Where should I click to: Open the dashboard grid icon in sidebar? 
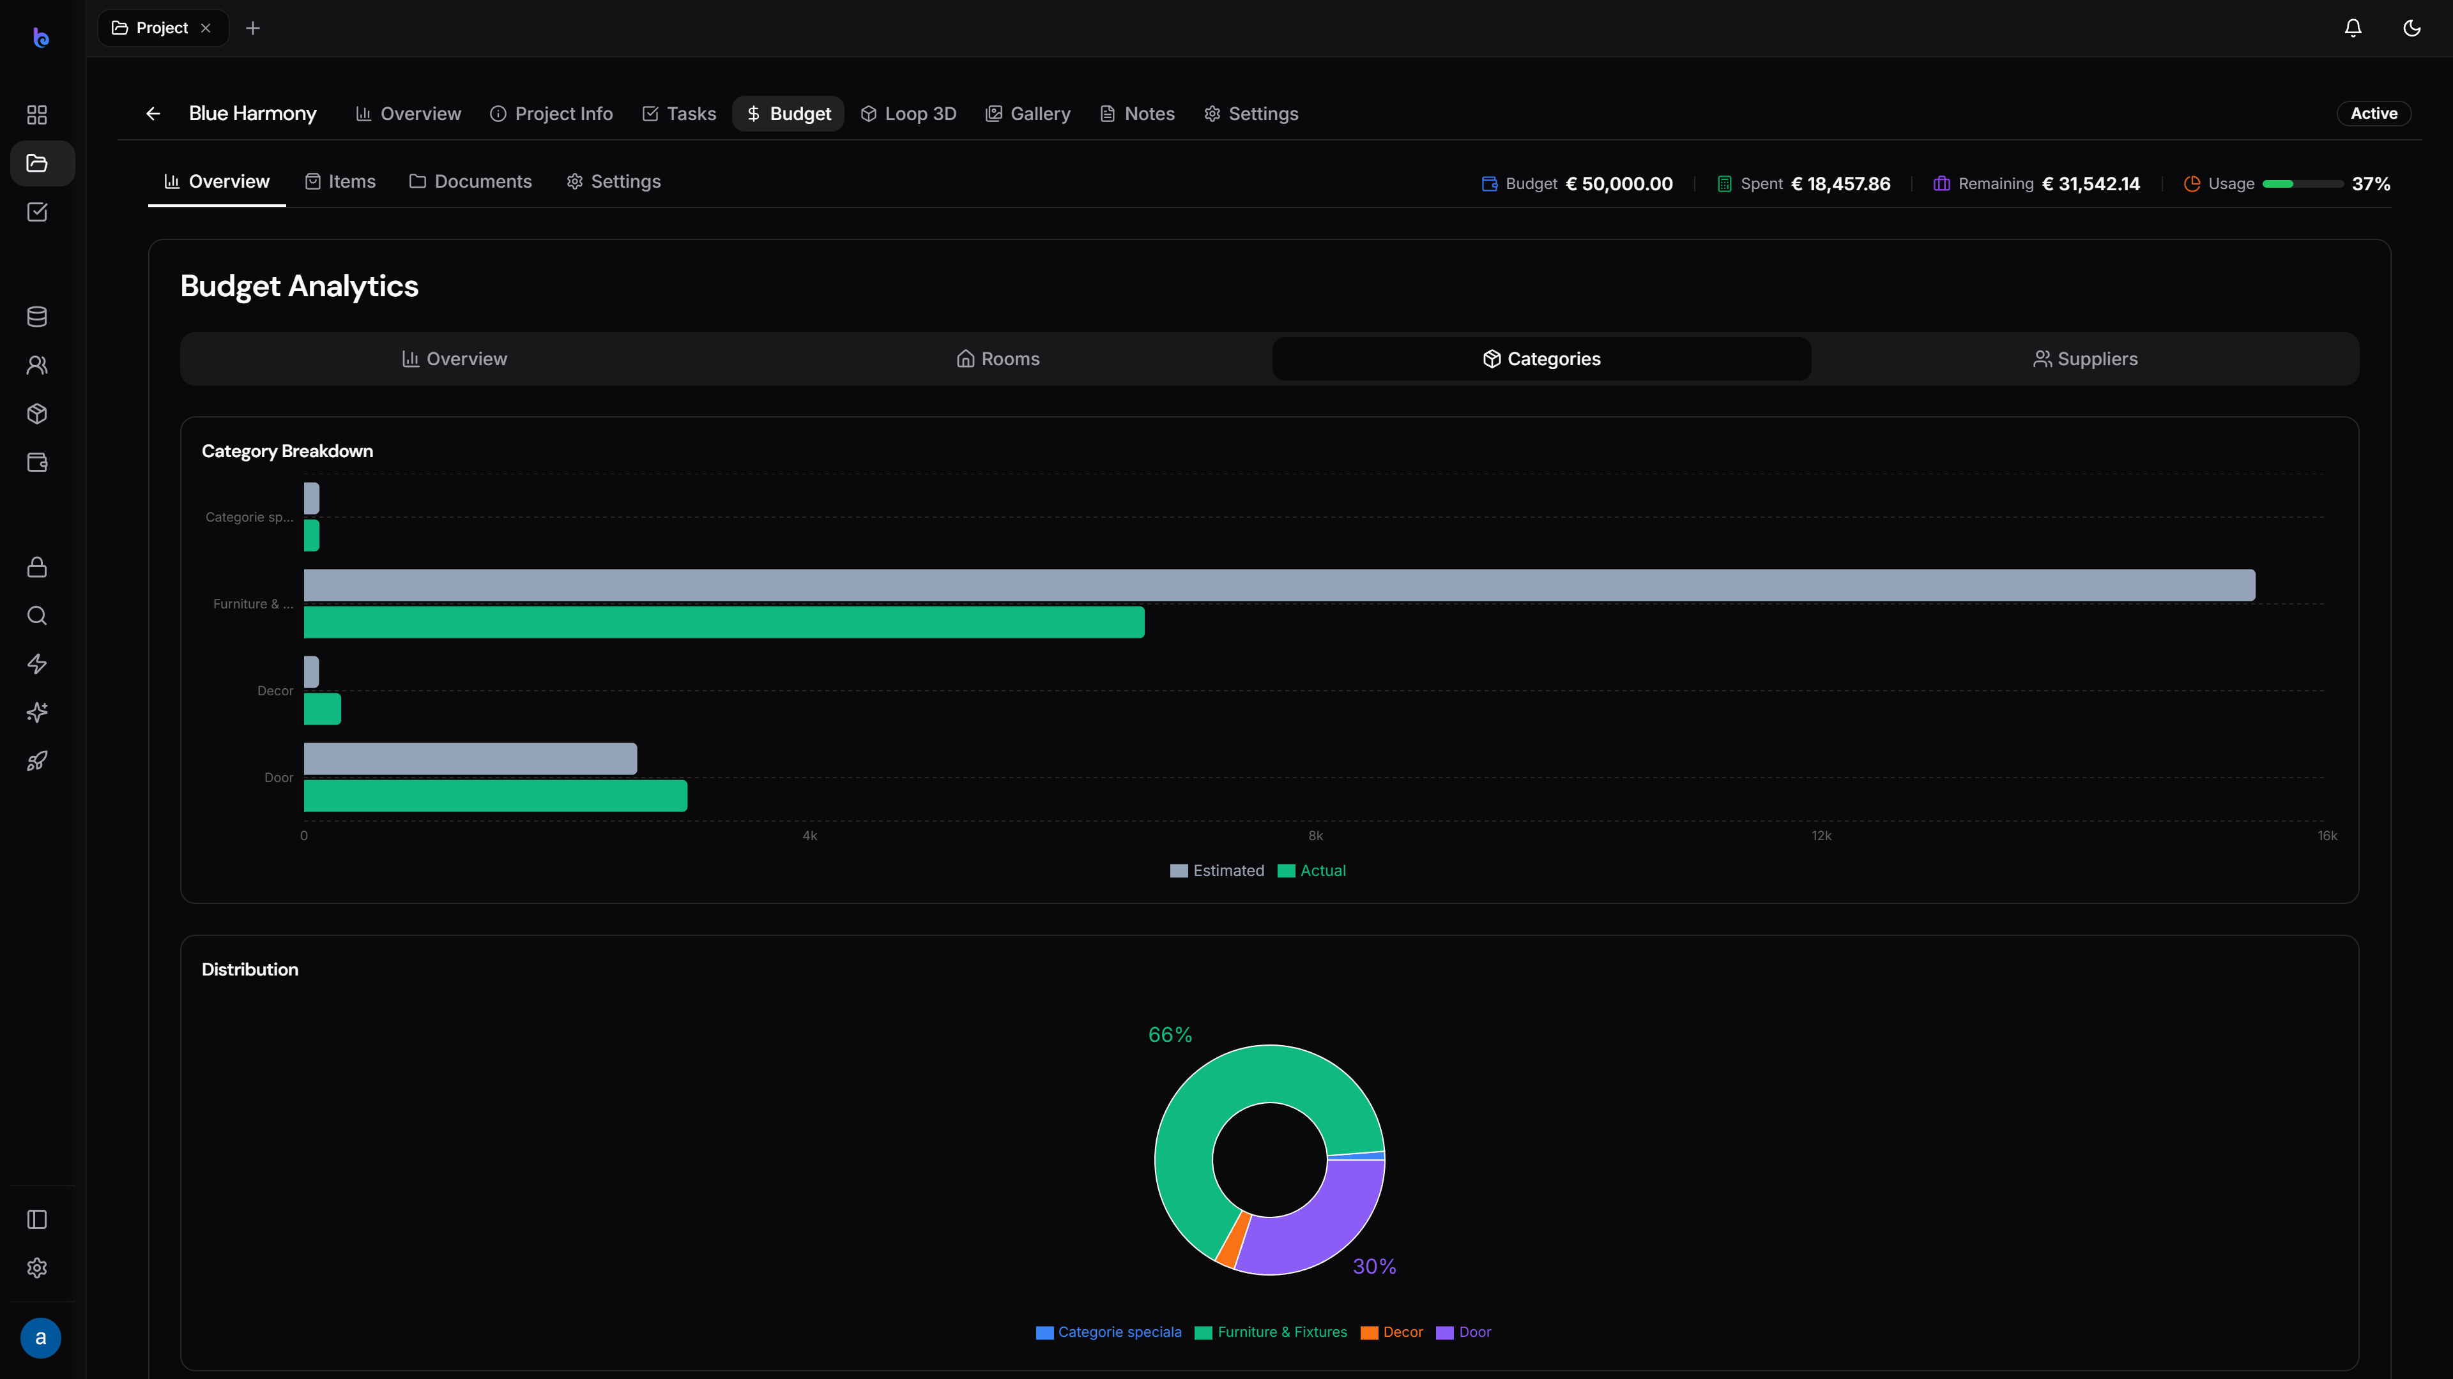click(x=37, y=115)
